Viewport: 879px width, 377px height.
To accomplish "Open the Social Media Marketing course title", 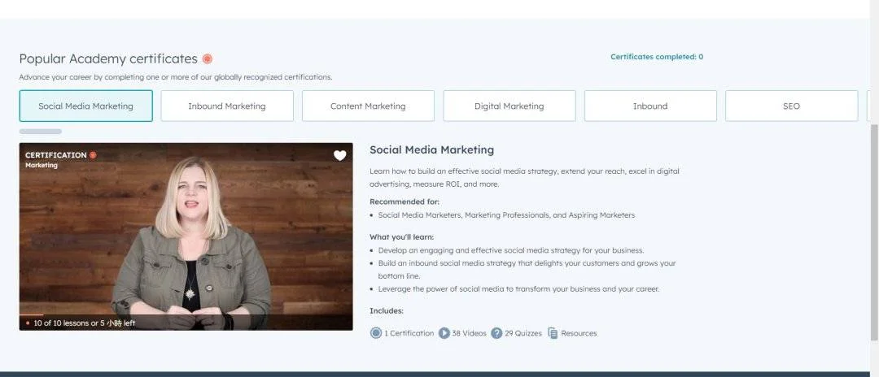I will click(431, 149).
